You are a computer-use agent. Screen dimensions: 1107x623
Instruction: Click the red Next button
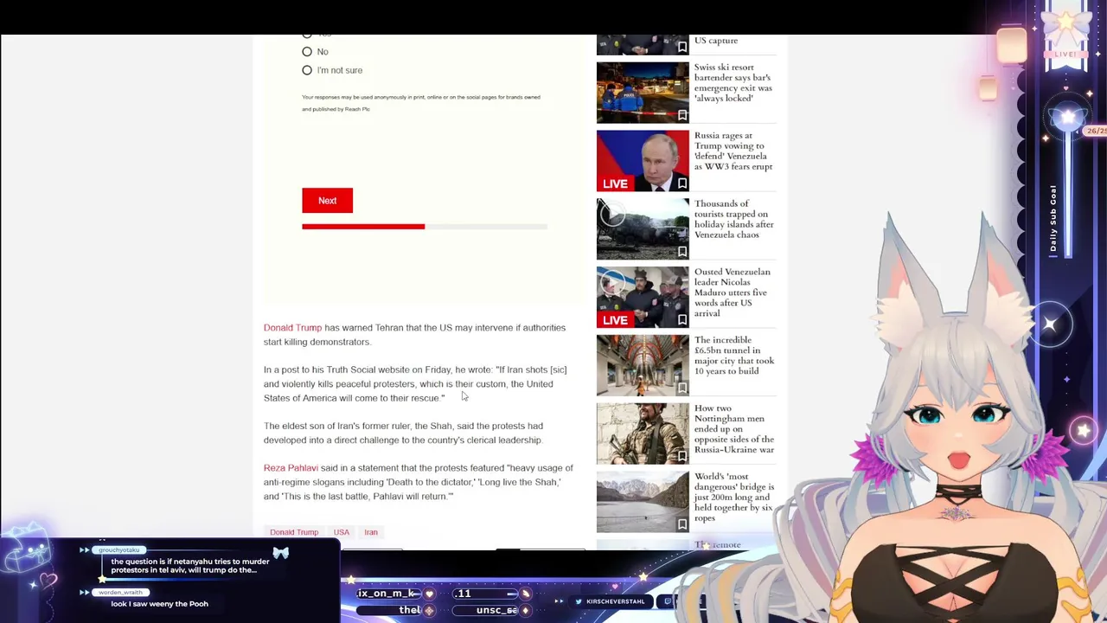(327, 201)
